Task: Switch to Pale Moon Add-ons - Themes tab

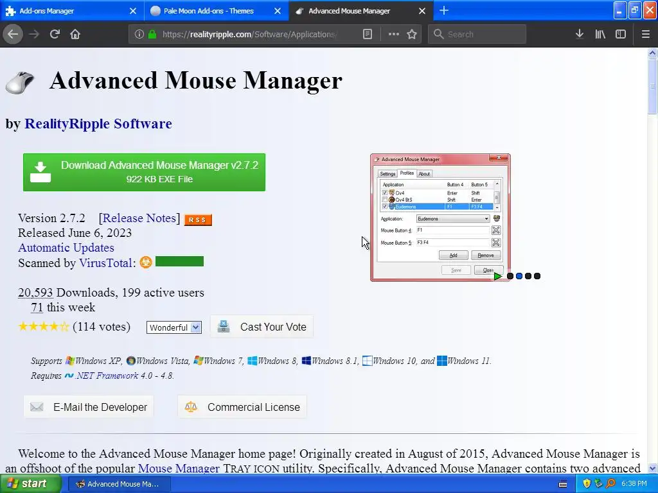Action: (217, 11)
